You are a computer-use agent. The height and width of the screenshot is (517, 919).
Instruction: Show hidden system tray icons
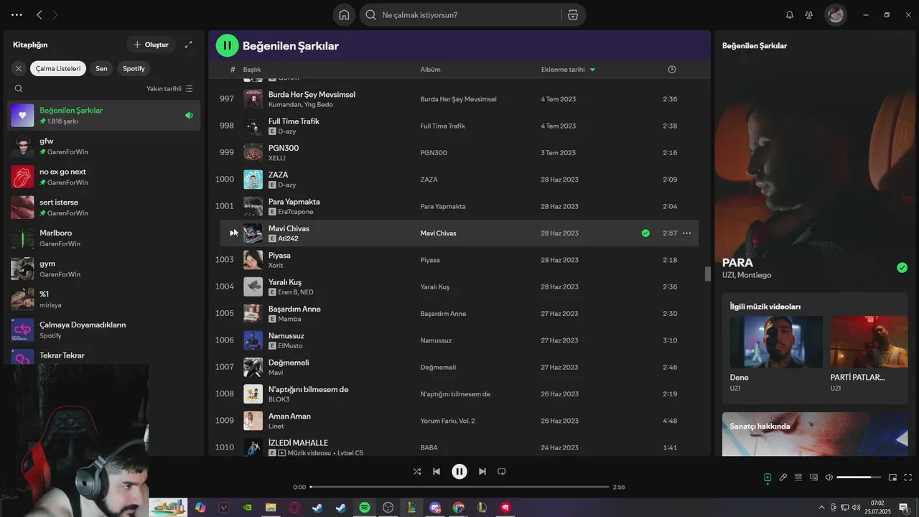(x=822, y=508)
